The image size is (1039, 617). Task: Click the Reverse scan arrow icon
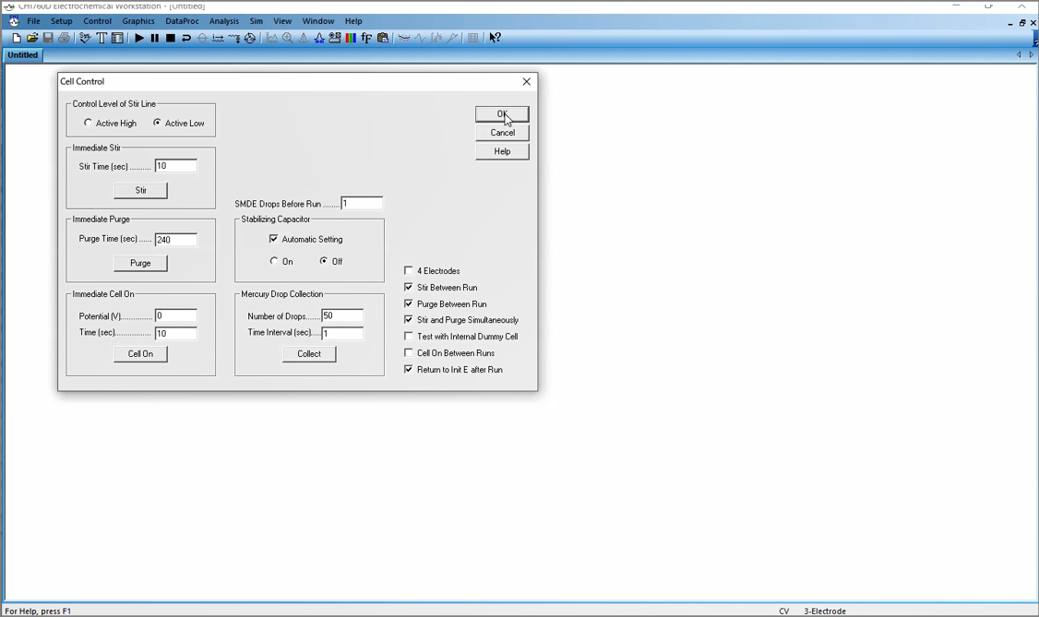point(186,38)
